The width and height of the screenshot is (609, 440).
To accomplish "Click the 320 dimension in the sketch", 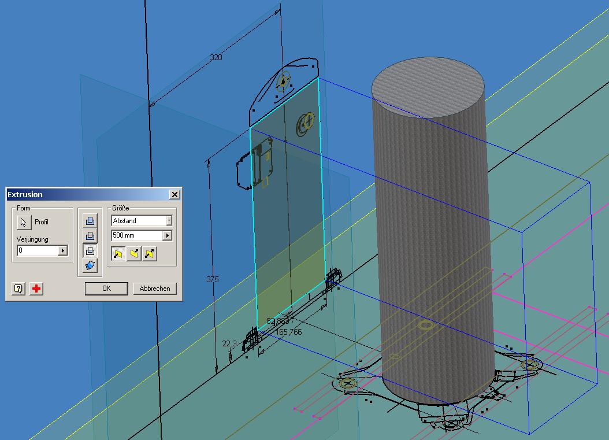I will point(216,57).
